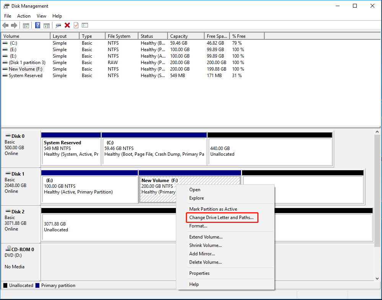
Task: Sort by the File System column header
Action: tap(122, 36)
